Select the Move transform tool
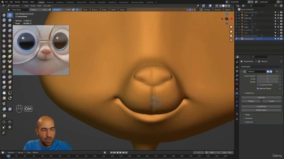Image resolution: width=284 pixels, height=159 pixels. pyautogui.click(x=4, y=122)
